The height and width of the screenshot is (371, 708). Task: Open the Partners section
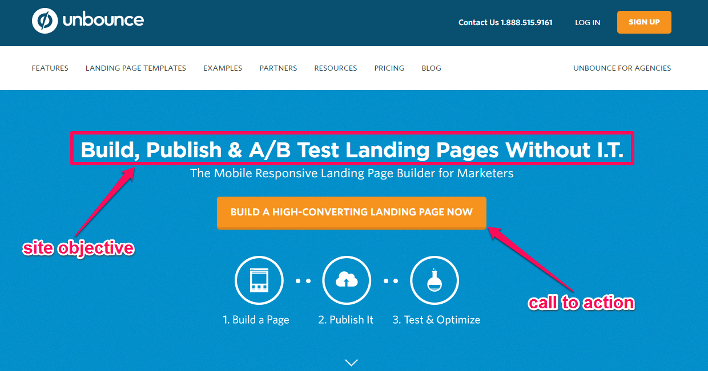pos(278,68)
